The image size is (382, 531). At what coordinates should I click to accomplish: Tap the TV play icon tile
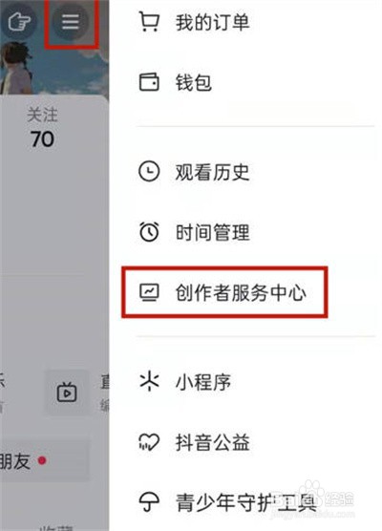click(67, 393)
